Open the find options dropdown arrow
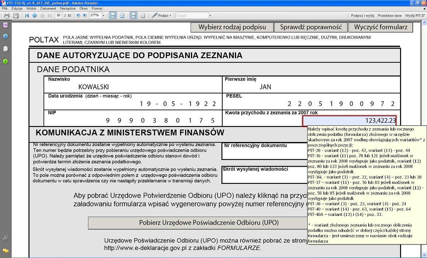 tap(210, 15)
